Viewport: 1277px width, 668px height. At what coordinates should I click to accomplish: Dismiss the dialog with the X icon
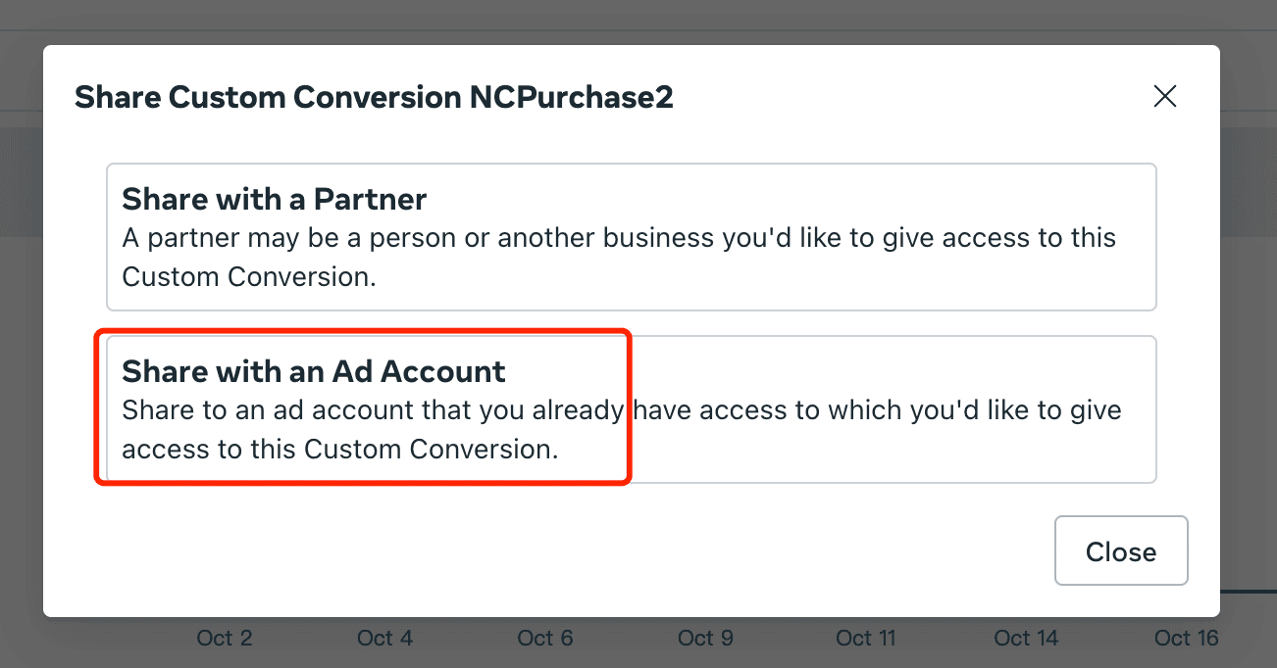pyautogui.click(x=1164, y=96)
